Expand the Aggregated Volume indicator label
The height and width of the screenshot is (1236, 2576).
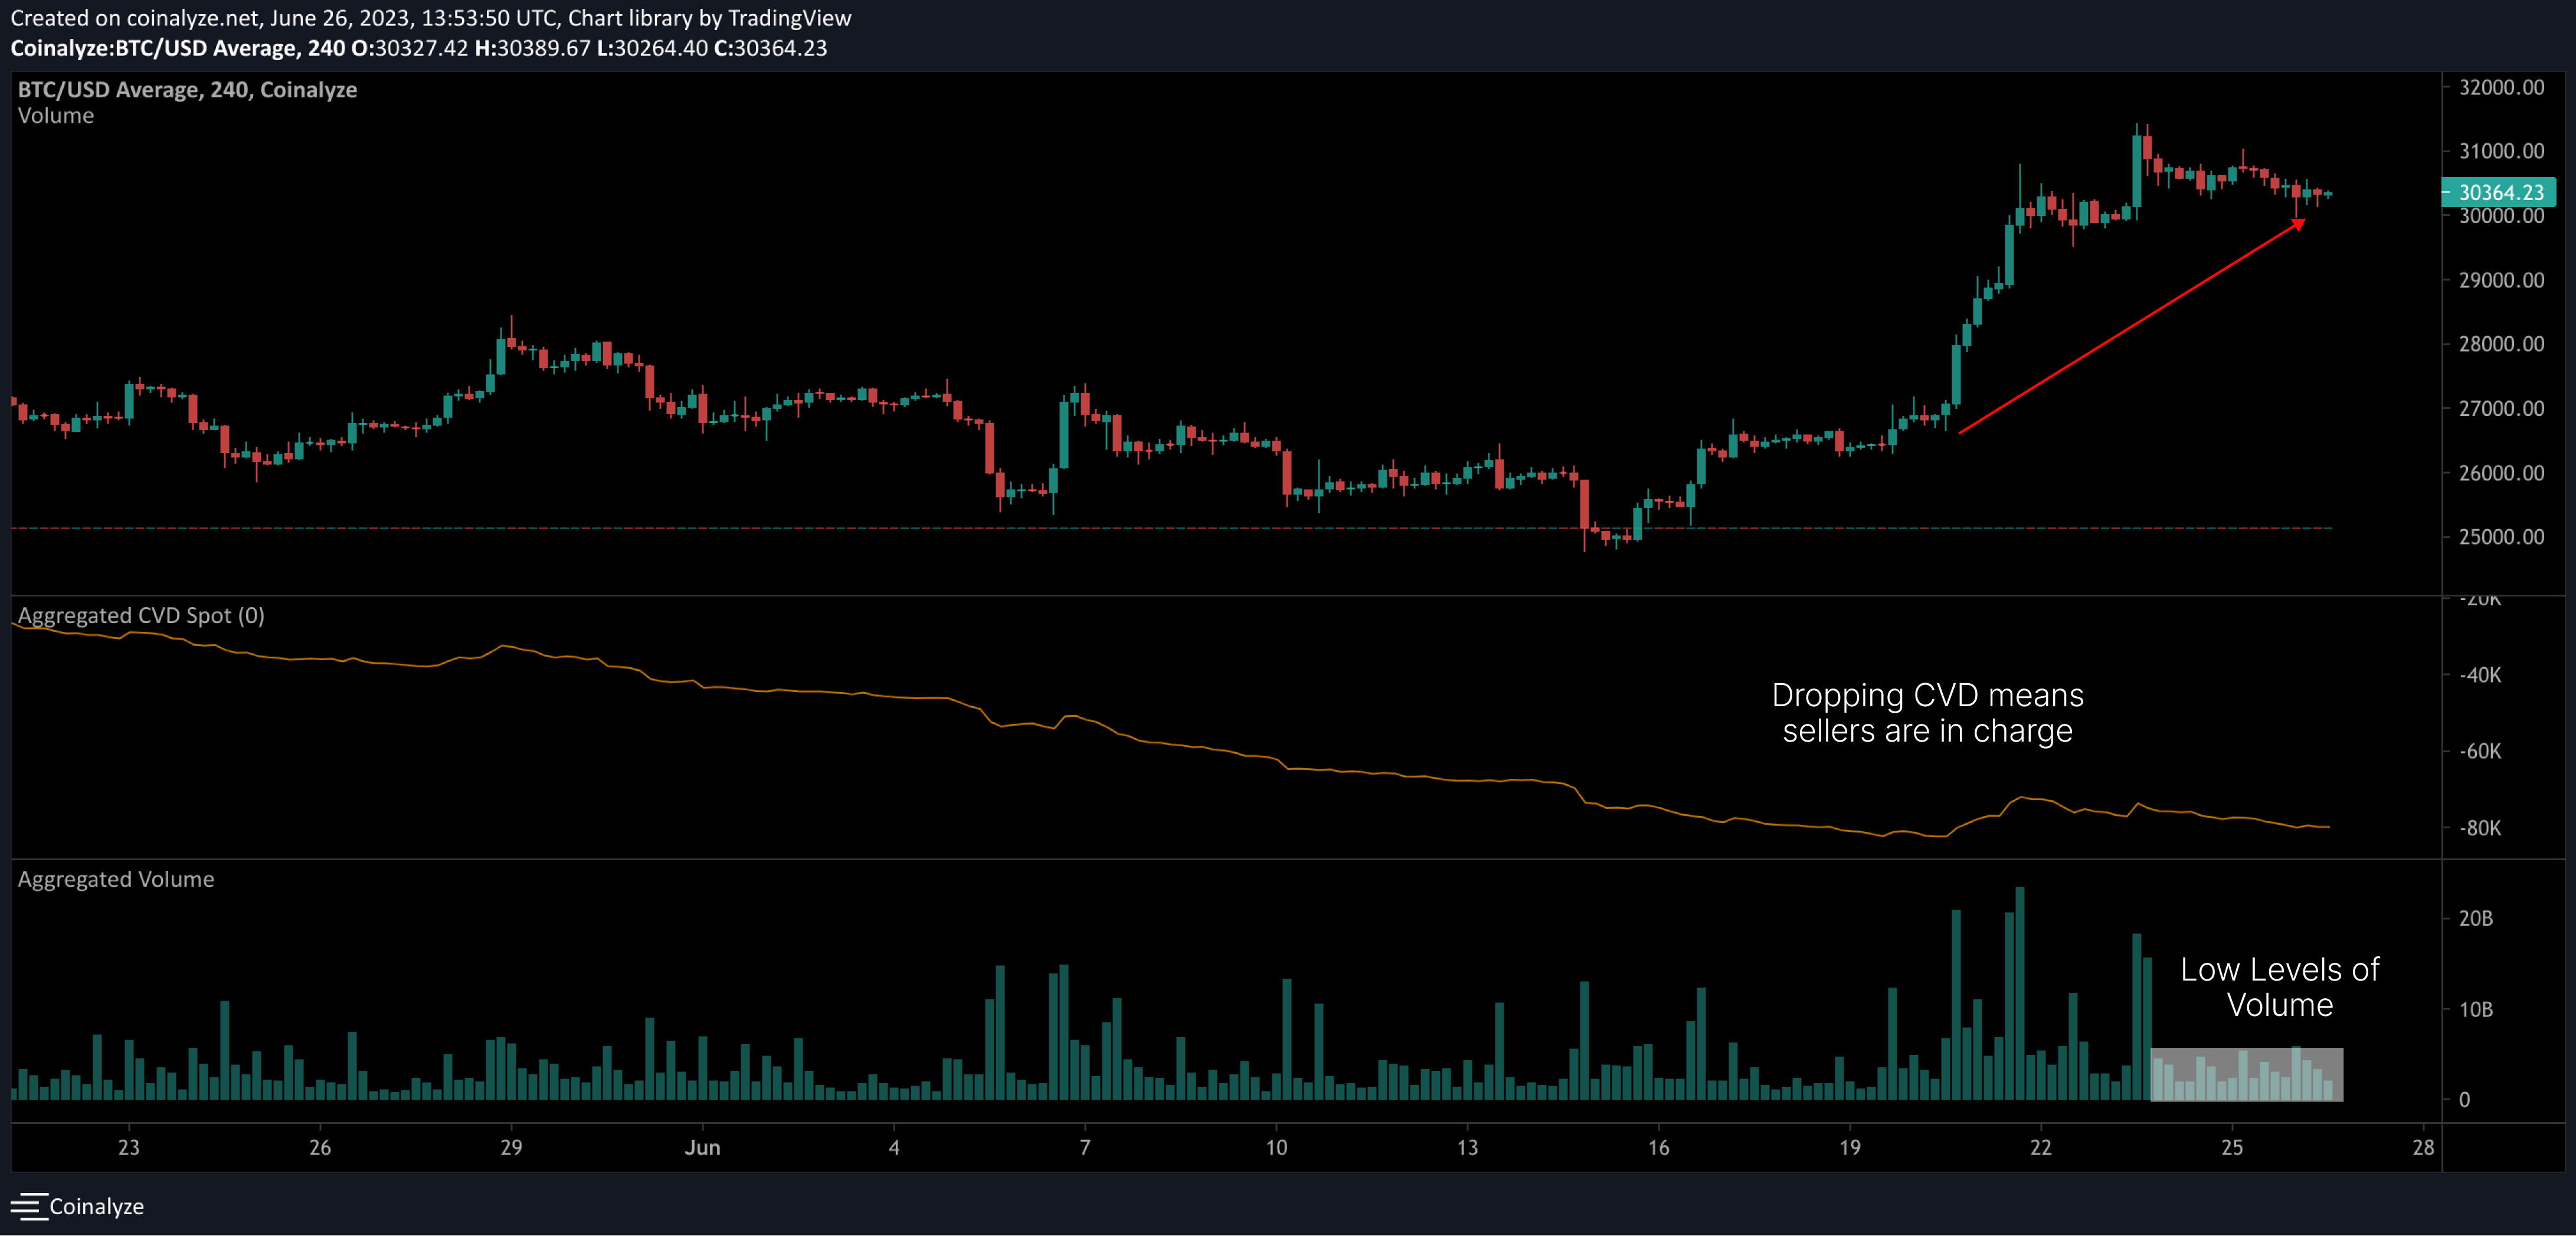(x=116, y=879)
